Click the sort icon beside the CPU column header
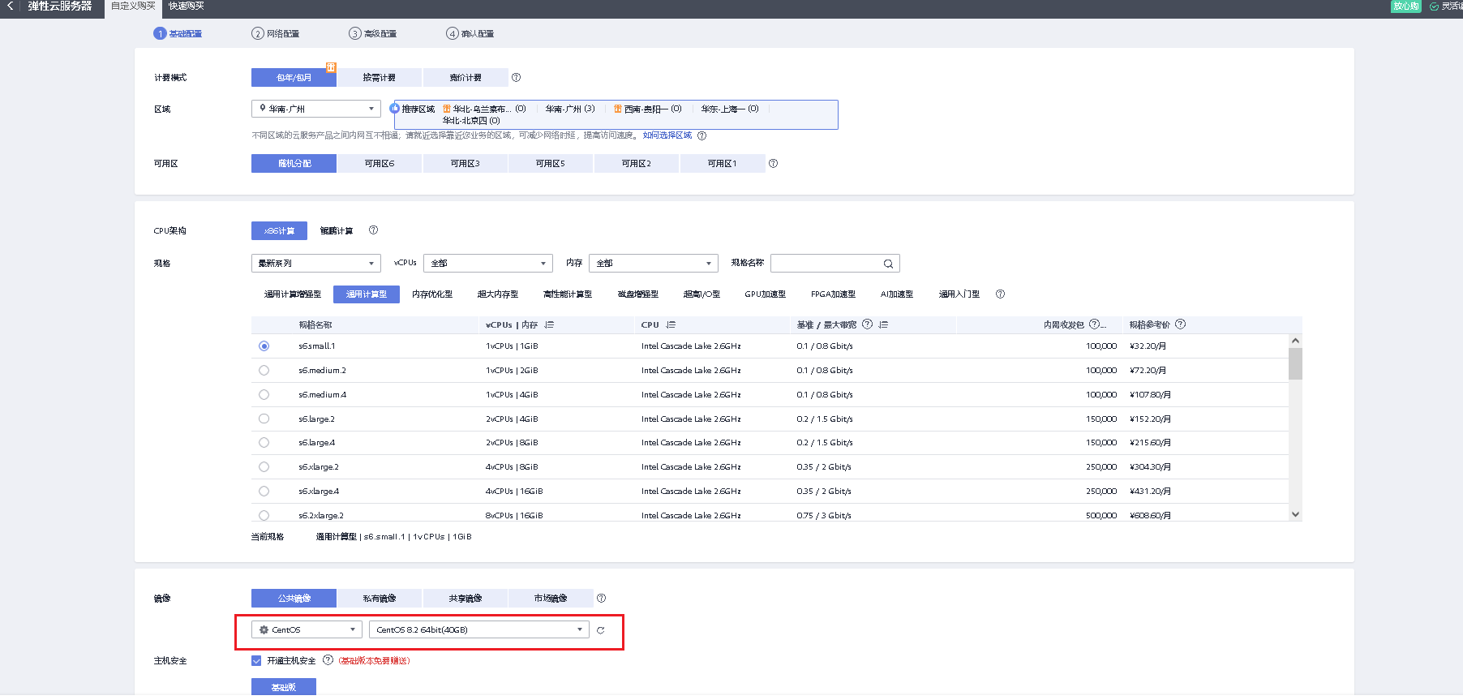Image resolution: width=1463 pixels, height=700 pixels. [671, 324]
